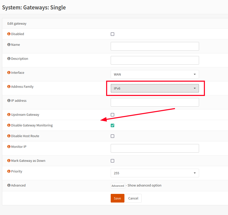Viewport: 228px width, 215px height.
Task: Click inside the Monitor IP input field
Action: [155, 148]
